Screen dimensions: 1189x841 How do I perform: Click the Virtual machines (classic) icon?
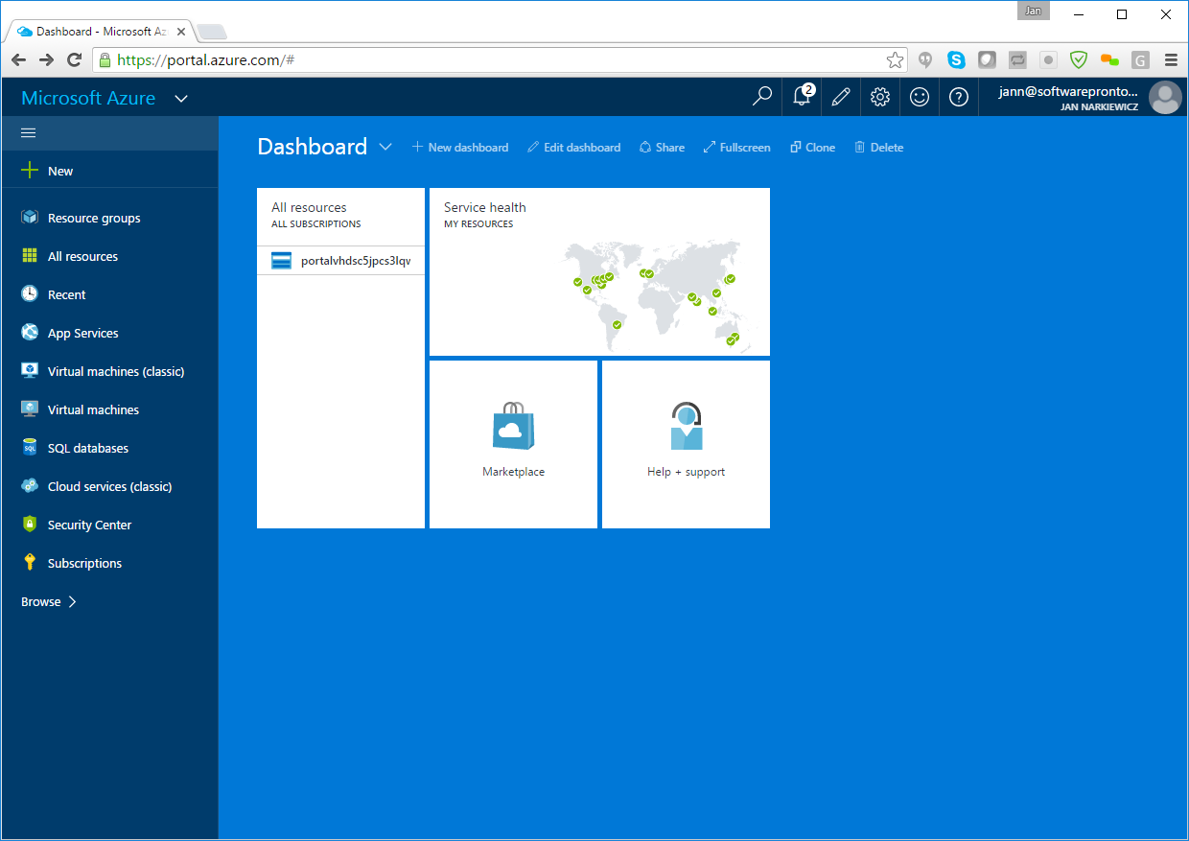click(x=30, y=371)
